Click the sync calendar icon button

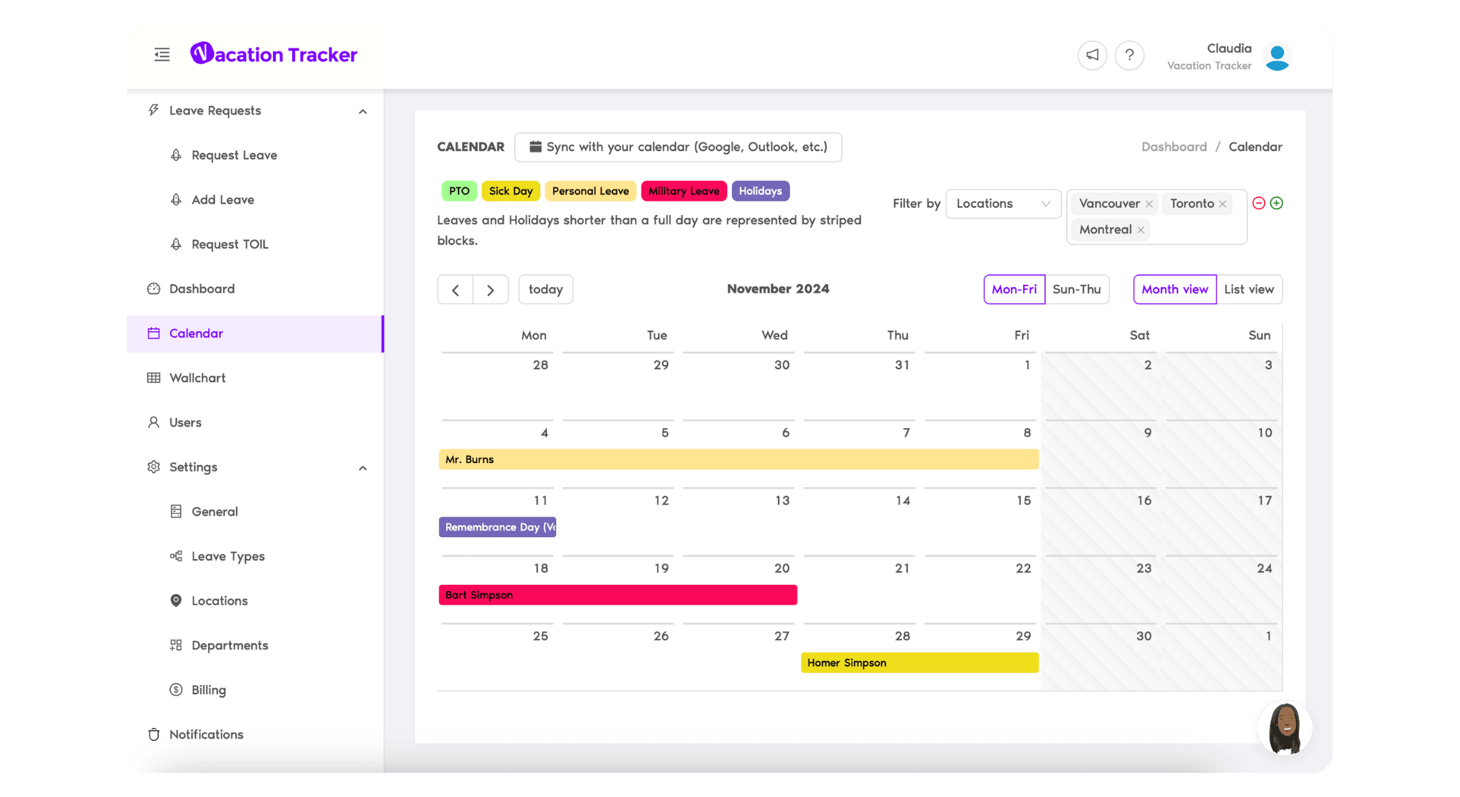click(533, 146)
